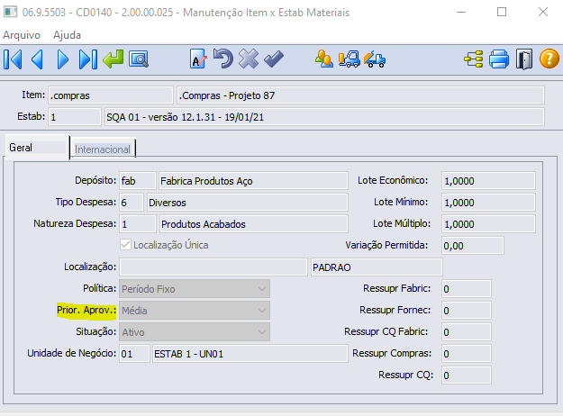This screenshot has height=416, width=563.
Task: Expand the Política dropdown
Action: (x=195, y=289)
